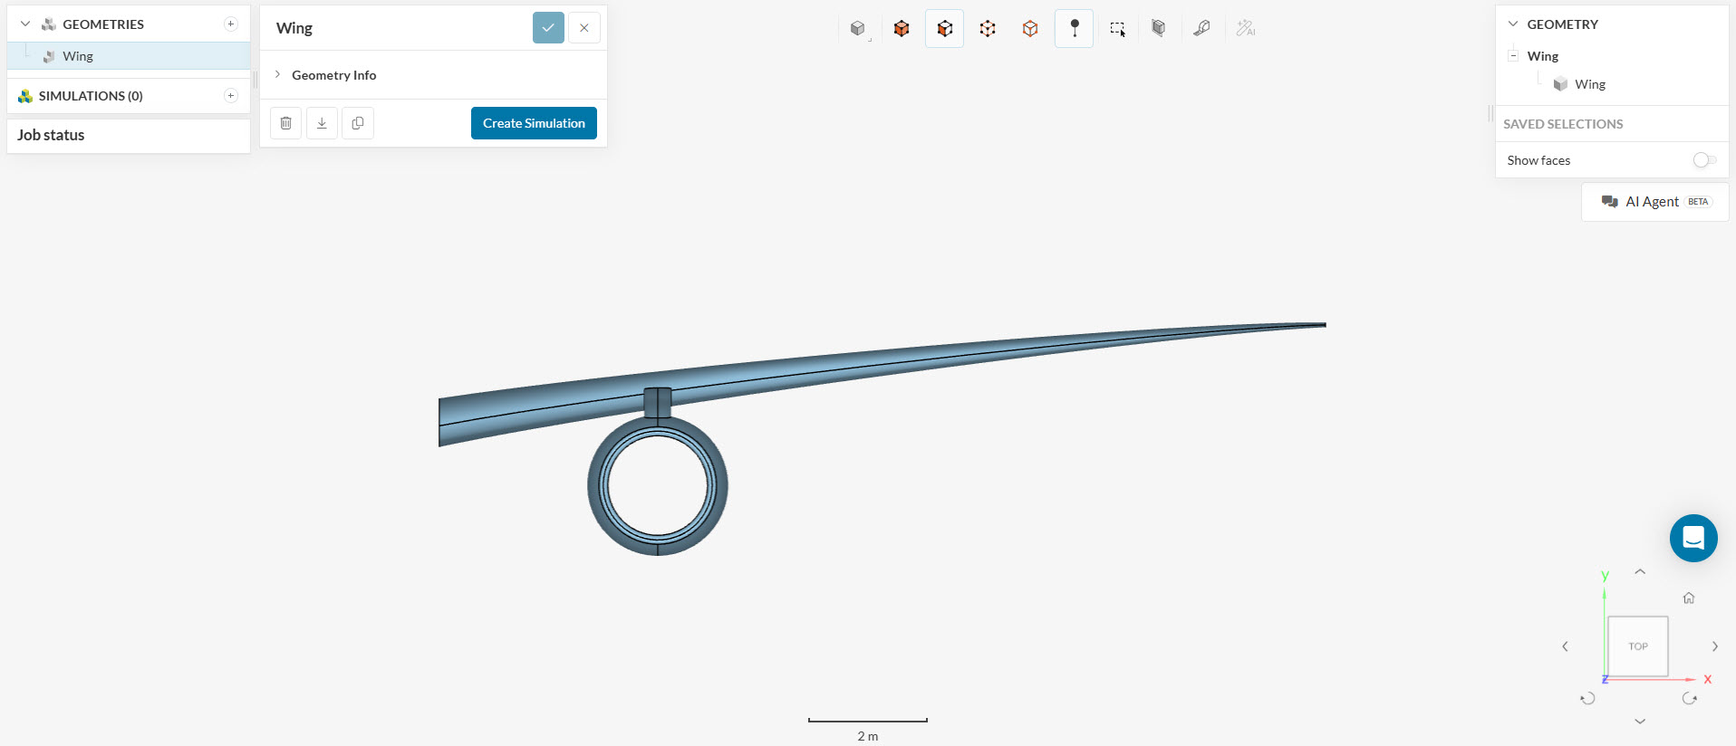
Task: Open the Job status panel
Action: (129, 135)
